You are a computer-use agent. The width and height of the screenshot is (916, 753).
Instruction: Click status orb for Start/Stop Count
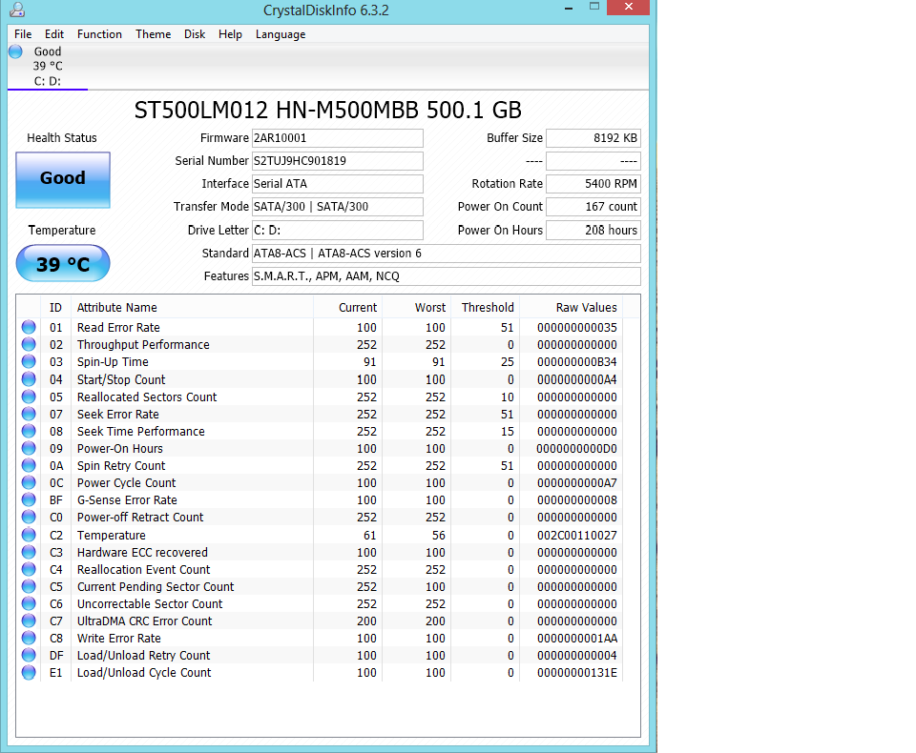coord(29,379)
